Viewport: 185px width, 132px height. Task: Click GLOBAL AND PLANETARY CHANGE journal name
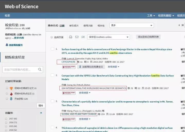79,114
